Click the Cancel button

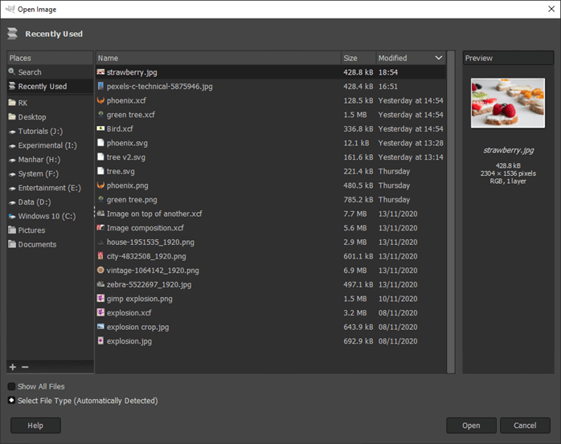point(525,426)
